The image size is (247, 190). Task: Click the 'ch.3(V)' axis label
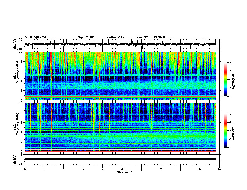point(15,159)
